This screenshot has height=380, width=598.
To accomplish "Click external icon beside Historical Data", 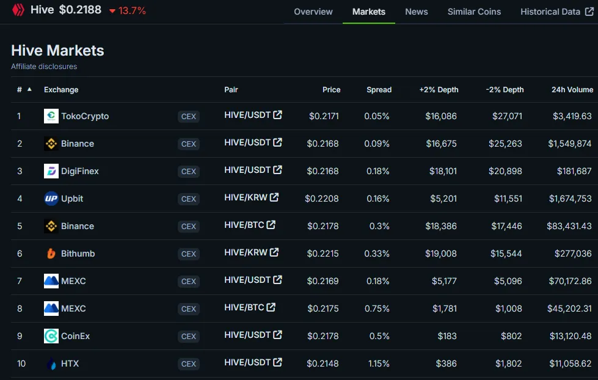I will [x=589, y=12].
